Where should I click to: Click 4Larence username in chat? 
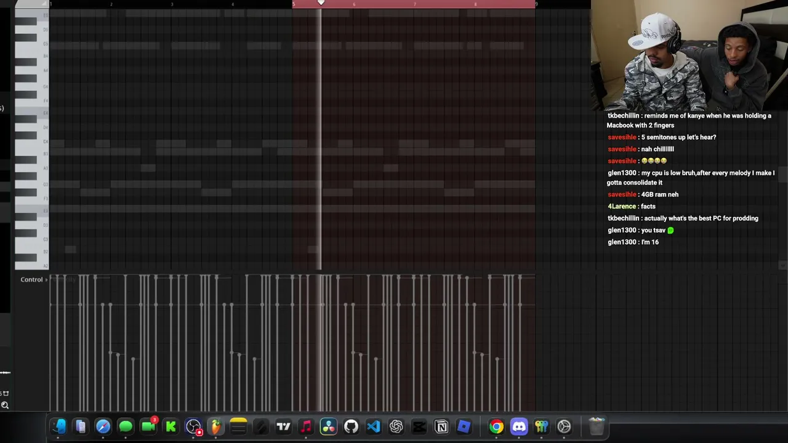[x=622, y=207]
